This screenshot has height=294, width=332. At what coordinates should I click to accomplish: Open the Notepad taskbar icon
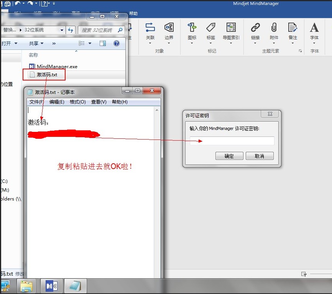click(x=75, y=286)
